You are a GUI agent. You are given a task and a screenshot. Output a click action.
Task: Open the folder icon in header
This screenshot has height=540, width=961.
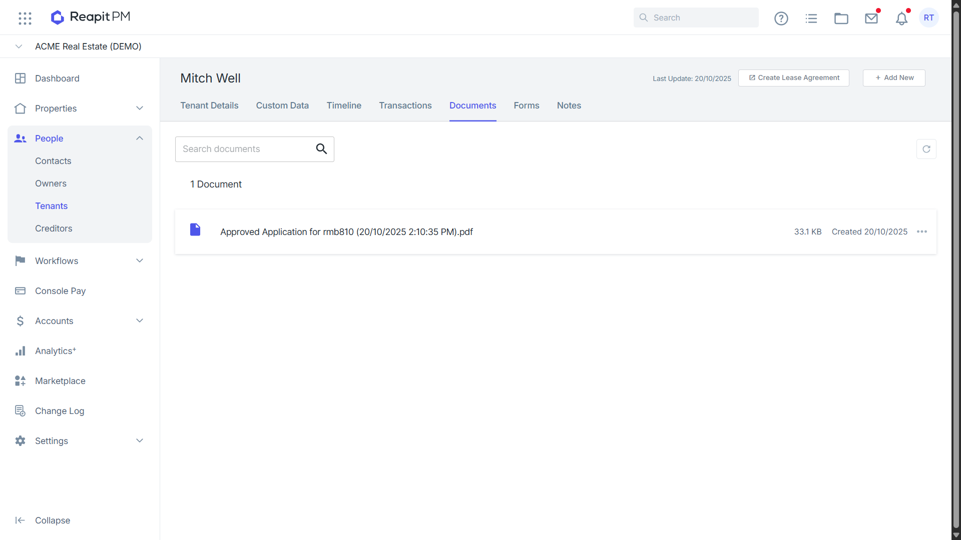point(841,18)
